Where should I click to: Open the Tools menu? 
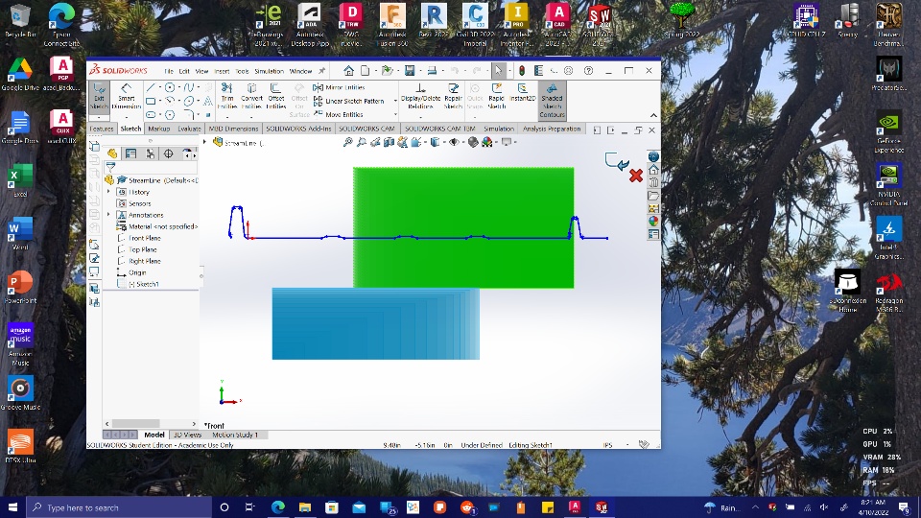(242, 71)
